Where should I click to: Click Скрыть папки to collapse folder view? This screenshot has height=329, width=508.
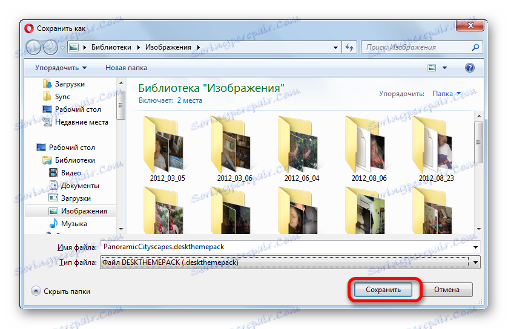point(67,292)
